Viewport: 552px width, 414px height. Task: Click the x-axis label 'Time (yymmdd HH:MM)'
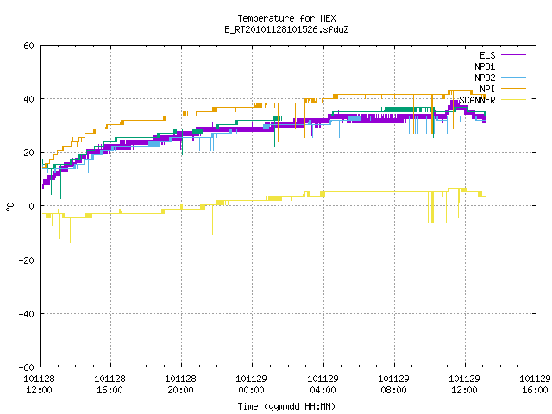(286, 406)
